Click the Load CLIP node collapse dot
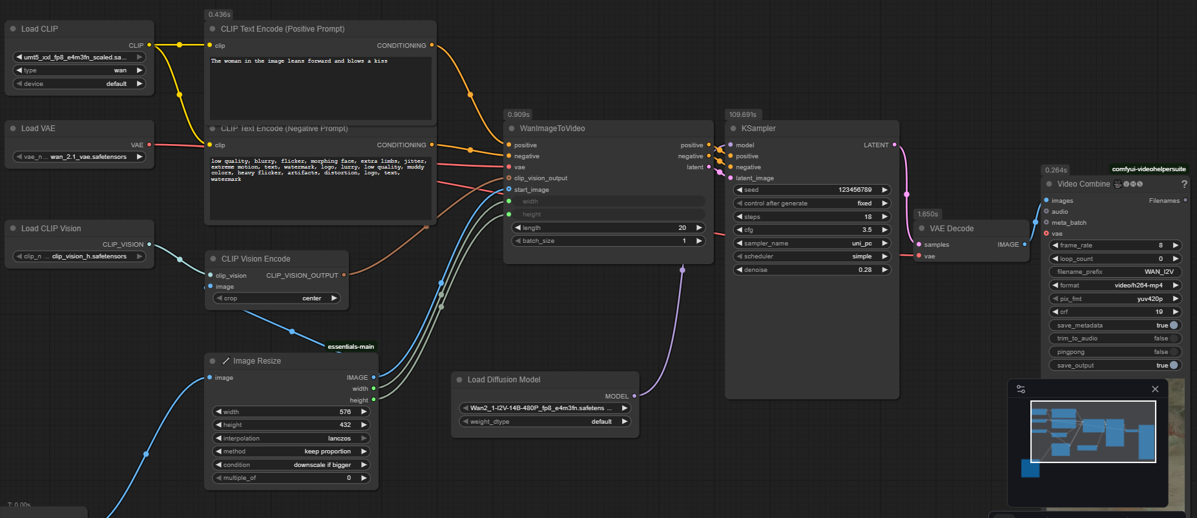The height and width of the screenshot is (518, 1197). 13,29
